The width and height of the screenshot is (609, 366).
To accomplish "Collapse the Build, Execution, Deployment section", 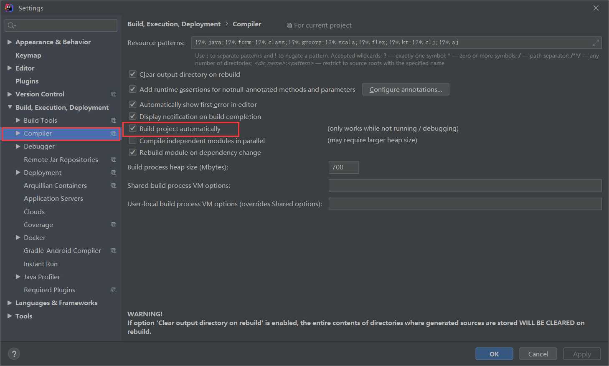I will tap(10, 107).
